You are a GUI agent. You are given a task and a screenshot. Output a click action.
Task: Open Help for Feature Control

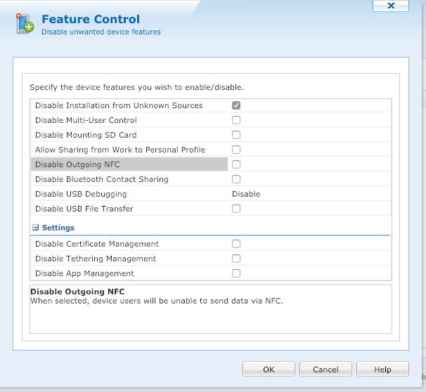pyautogui.click(x=382, y=370)
